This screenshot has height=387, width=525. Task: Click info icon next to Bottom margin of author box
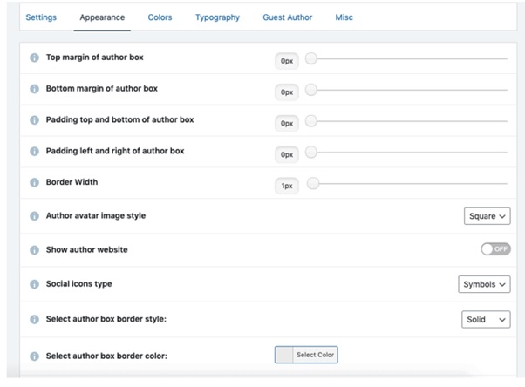coord(35,89)
